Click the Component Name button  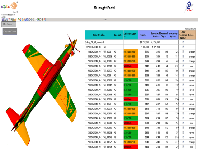(x=10, y=31)
